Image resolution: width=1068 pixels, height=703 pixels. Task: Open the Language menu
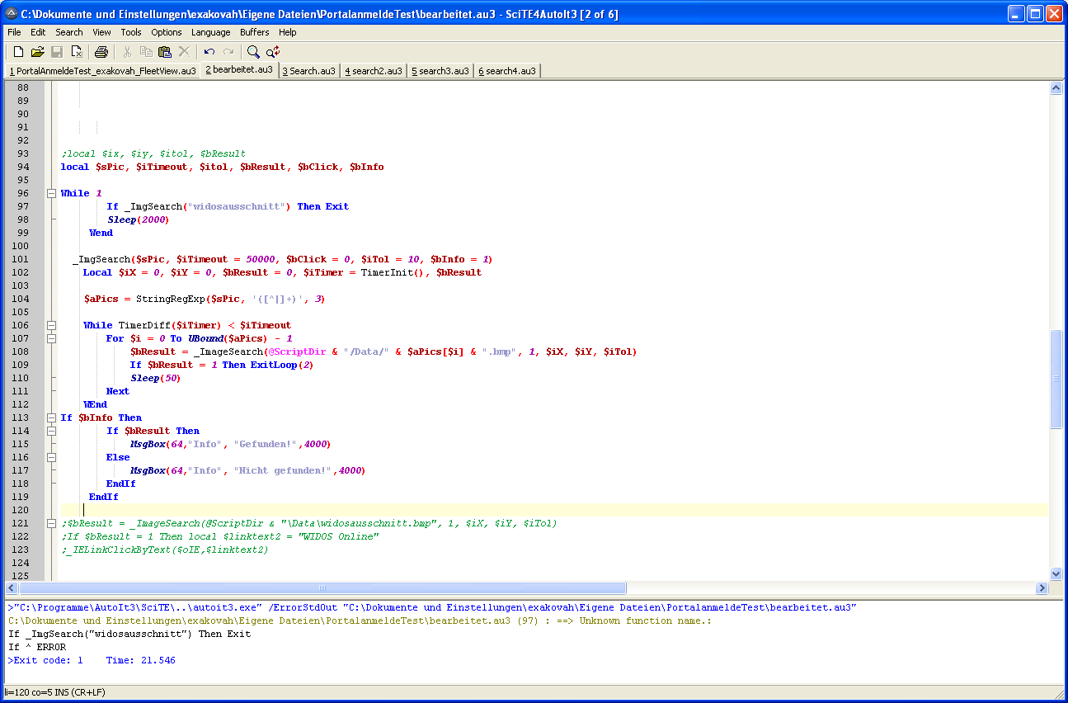coord(210,32)
